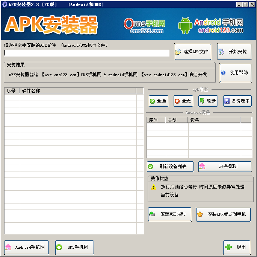Image resolution: width=257 pixels, height=257 pixels.
Task: Click red X icon on 全无 button
Action: click(177, 101)
